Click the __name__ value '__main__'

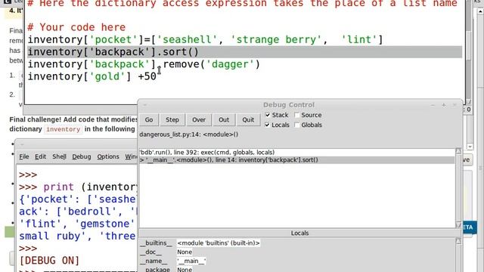[x=191, y=261]
